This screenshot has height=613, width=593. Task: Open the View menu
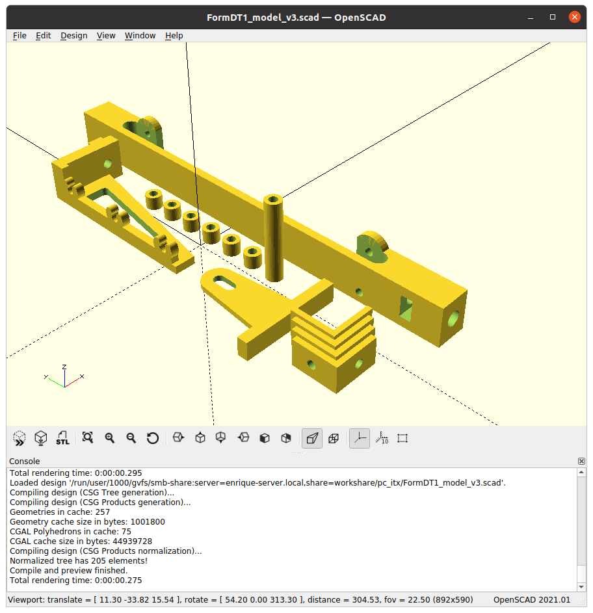coord(106,36)
